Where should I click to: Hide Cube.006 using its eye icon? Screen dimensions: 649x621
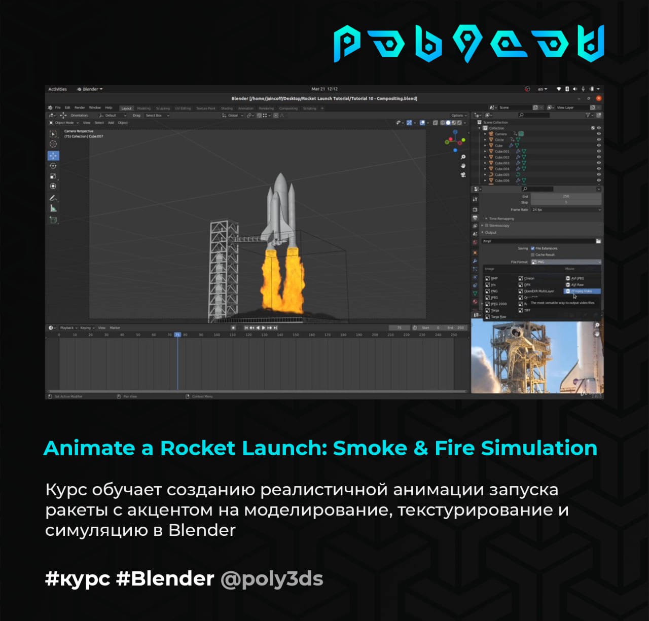click(599, 180)
